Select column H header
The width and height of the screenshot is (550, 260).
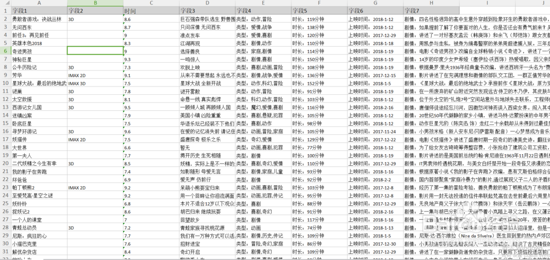click(x=431, y=3)
